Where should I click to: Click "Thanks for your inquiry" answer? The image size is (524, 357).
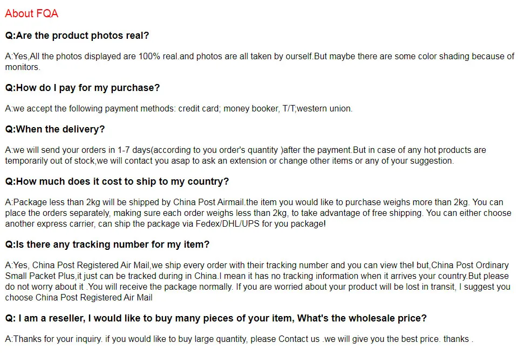(239, 339)
